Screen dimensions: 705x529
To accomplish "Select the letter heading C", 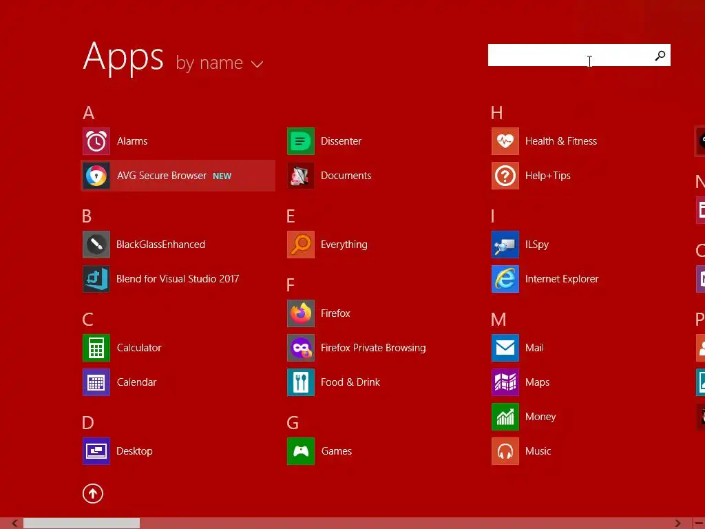I will [88, 320].
